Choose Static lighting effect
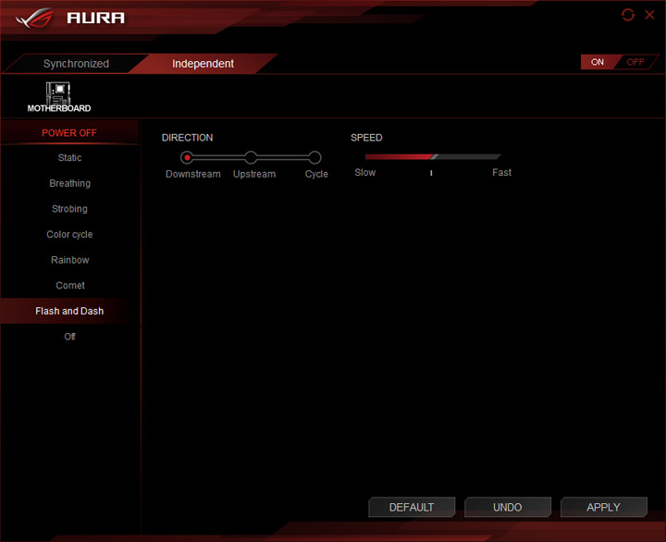666x542 pixels. [69, 157]
